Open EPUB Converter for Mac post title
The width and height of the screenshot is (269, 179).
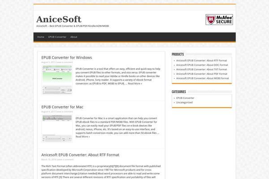(62, 107)
